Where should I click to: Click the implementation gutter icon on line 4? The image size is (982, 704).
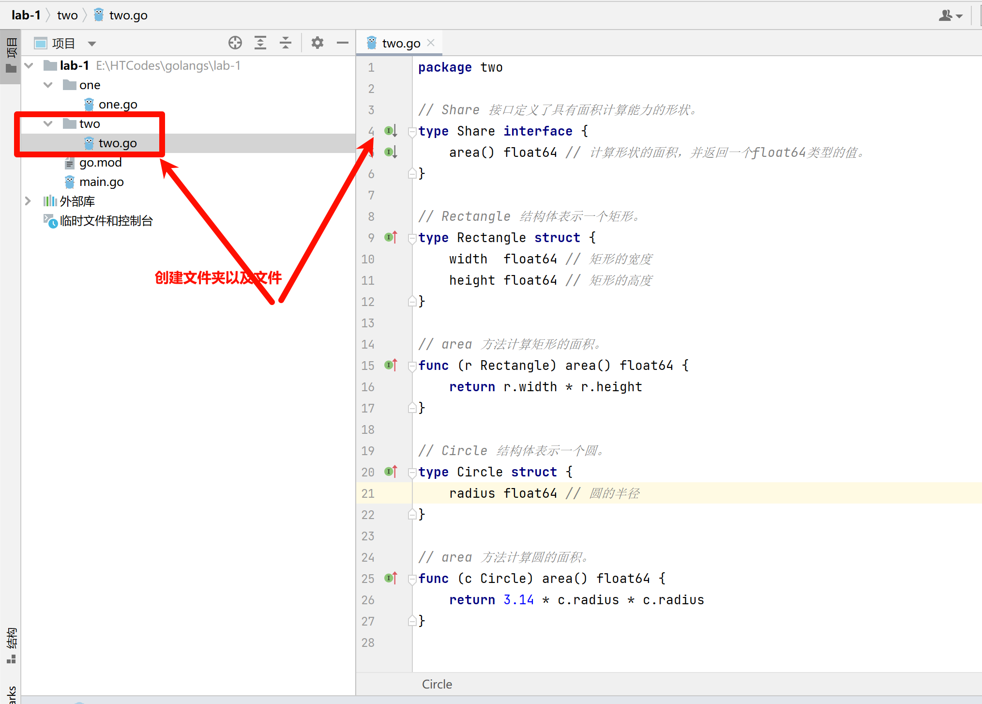[391, 131]
